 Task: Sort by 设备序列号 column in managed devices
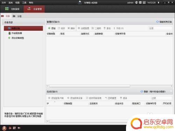click(x=120, y=34)
